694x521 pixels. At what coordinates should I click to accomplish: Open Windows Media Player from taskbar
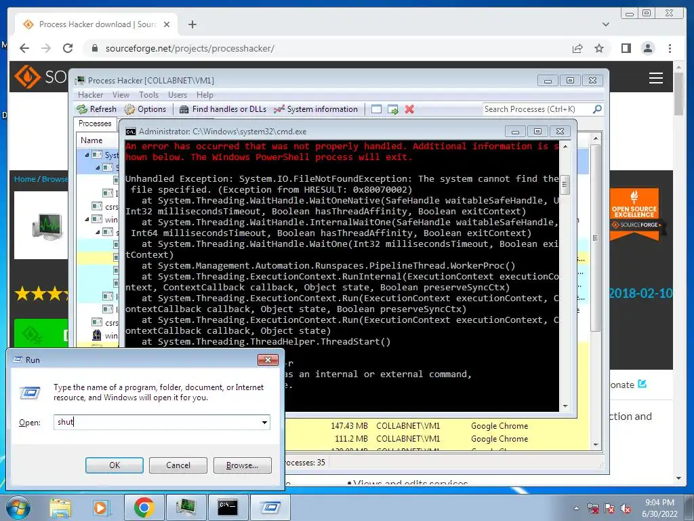click(100, 507)
